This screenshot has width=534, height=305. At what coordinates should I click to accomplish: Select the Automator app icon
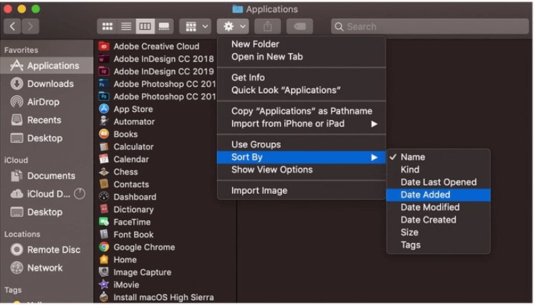pyautogui.click(x=104, y=121)
